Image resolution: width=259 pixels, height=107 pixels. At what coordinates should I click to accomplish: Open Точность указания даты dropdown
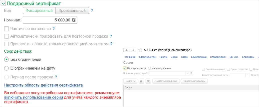[247, 75]
